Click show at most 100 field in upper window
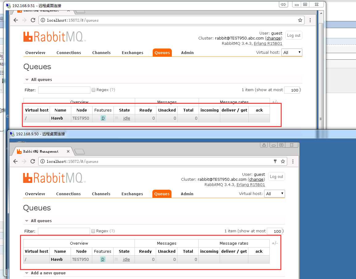This screenshot has width=356, height=279. coord(292,90)
